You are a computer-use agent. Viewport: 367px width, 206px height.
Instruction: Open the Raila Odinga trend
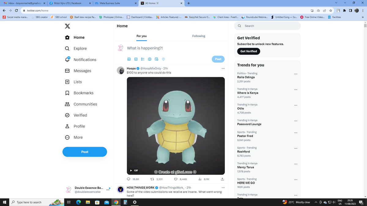[246, 77]
